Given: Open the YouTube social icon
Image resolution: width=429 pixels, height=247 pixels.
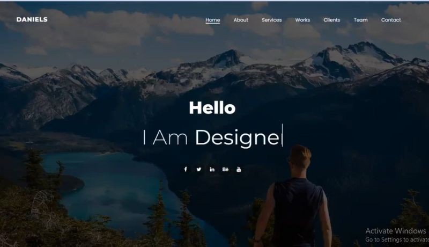Looking at the screenshot, I should 239,169.
